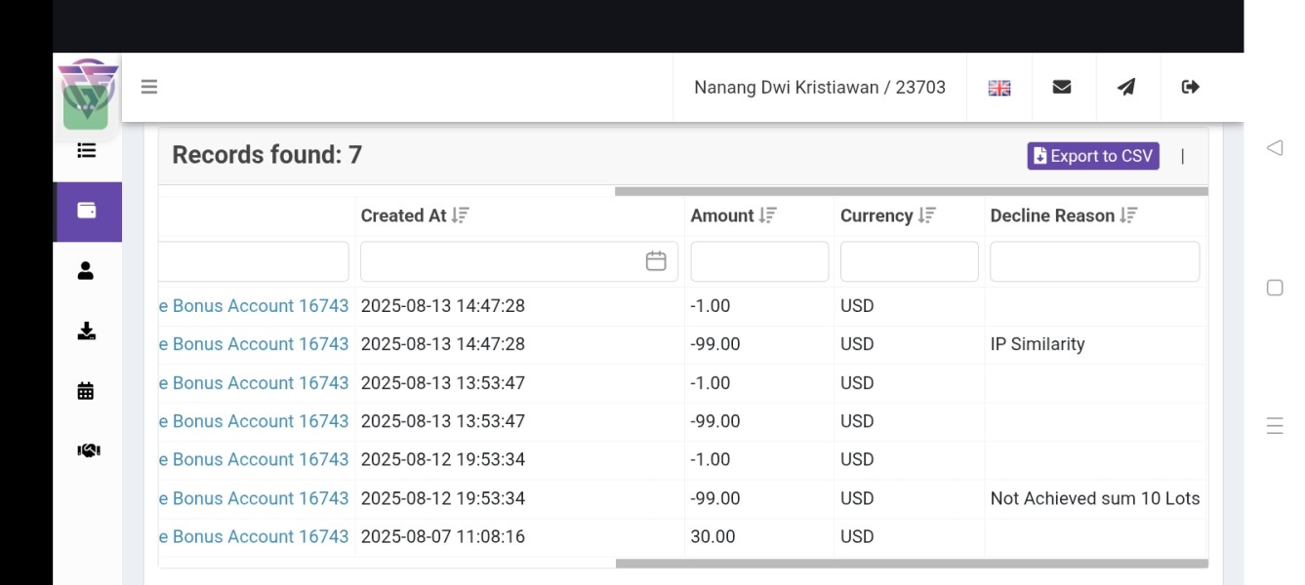Click the Amount filter input field
Screen dimensions: 1305x585
tap(759, 261)
